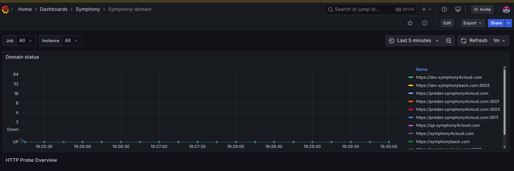
Task: Click the UP label on y-axis
Action: tap(16, 142)
